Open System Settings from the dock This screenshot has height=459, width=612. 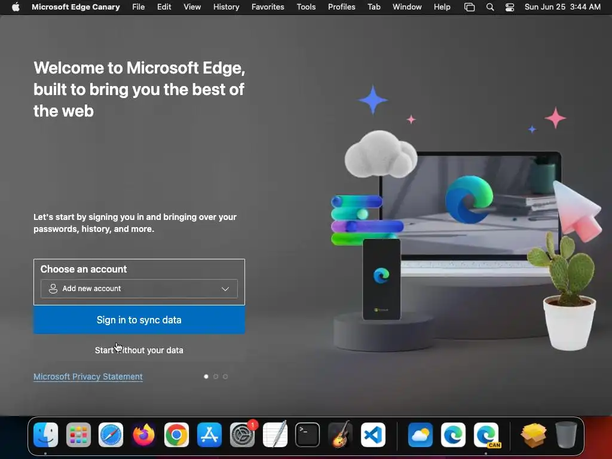point(242,435)
